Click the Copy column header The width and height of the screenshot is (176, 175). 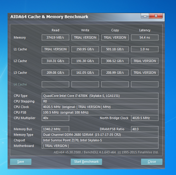[x=115, y=30]
